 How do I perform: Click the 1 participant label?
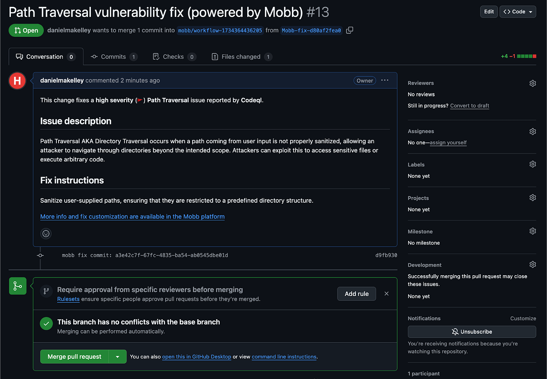[x=424, y=373]
